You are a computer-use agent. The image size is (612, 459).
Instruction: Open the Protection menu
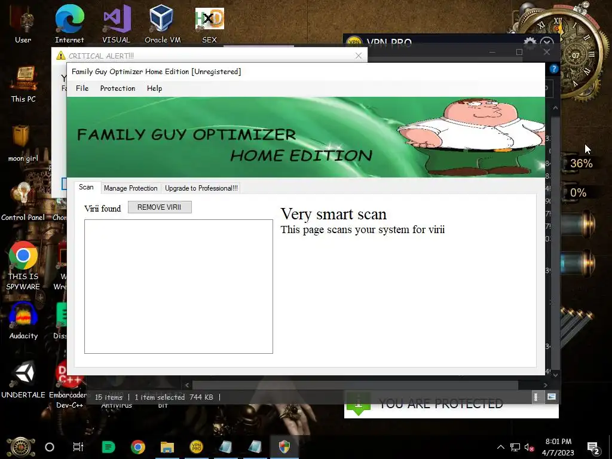tap(118, 88)
